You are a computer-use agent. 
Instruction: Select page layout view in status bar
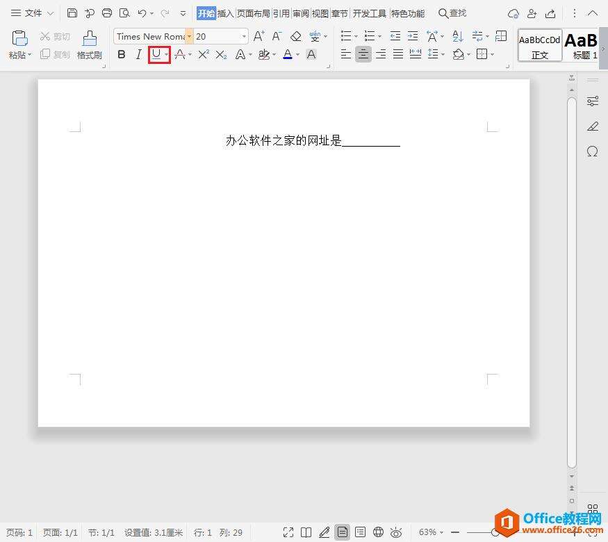pos(343,532)
